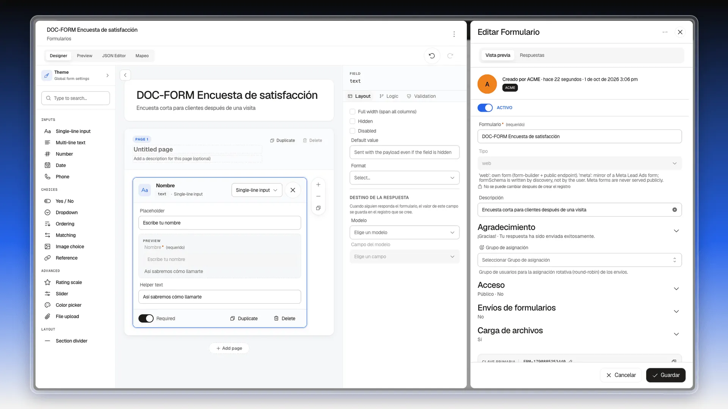Viewport: 728px width, 409px height.
Task: Click the redo arrow icon
Action: [x=450, y=56]
